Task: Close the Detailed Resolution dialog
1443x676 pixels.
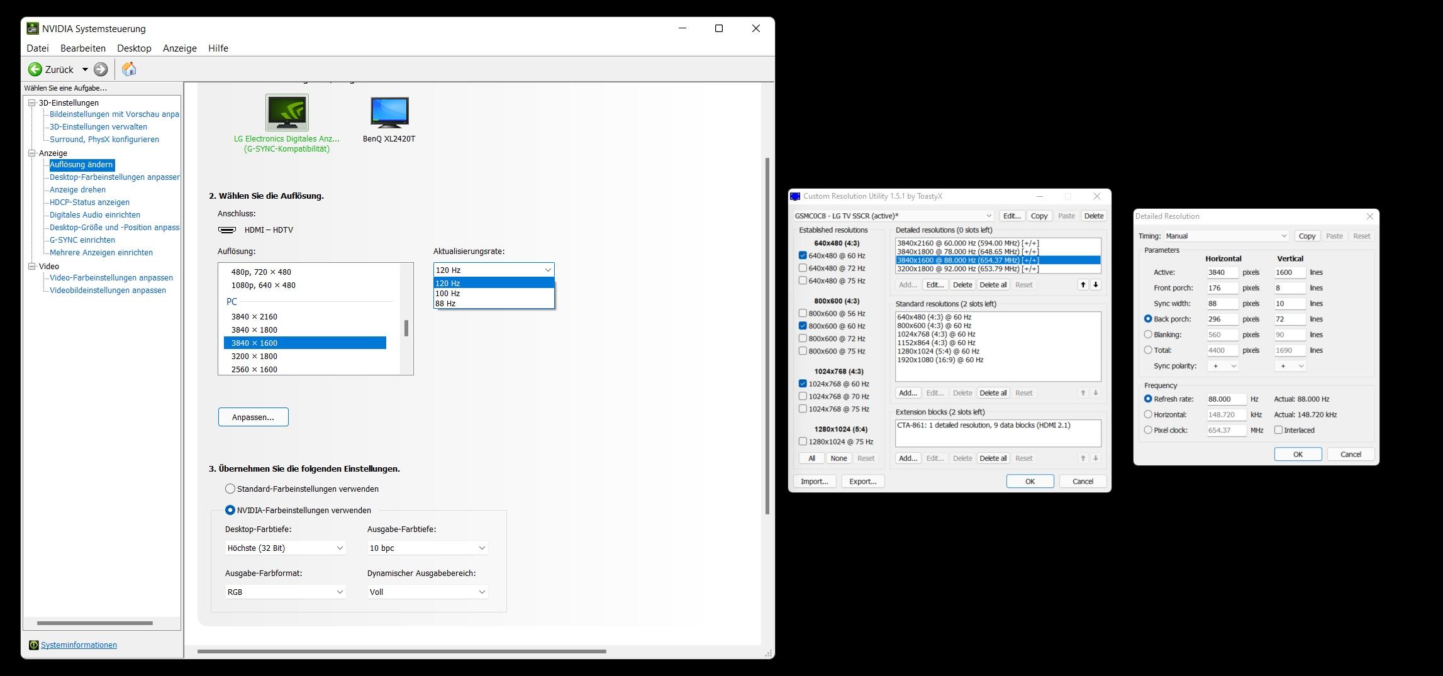Action: coord(1370,216)
